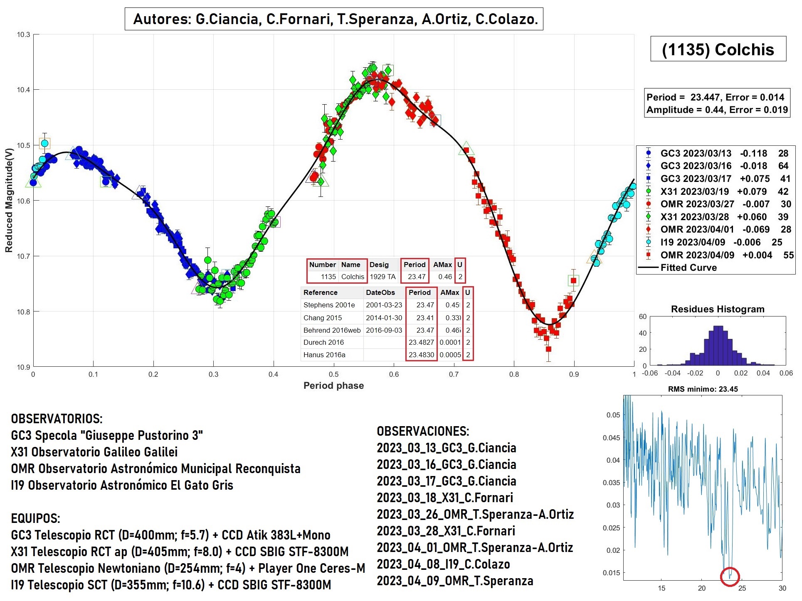
Task: Click the AMax 0.46 cell in top table
Action: pos(442,277)
